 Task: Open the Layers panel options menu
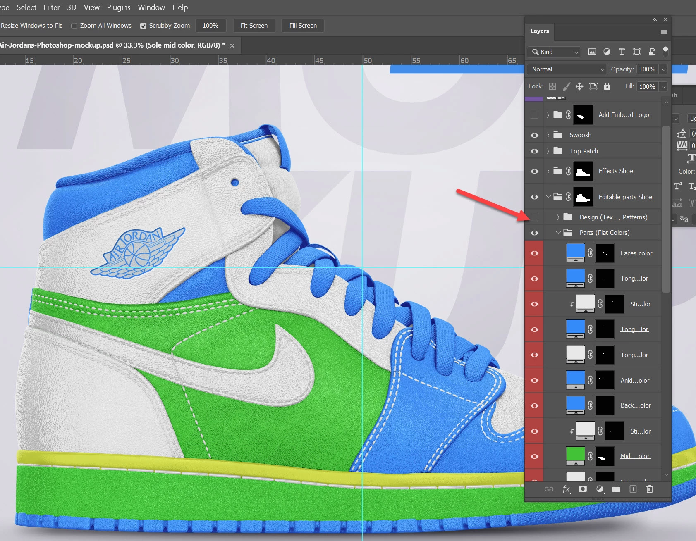(x=664, y=32)
